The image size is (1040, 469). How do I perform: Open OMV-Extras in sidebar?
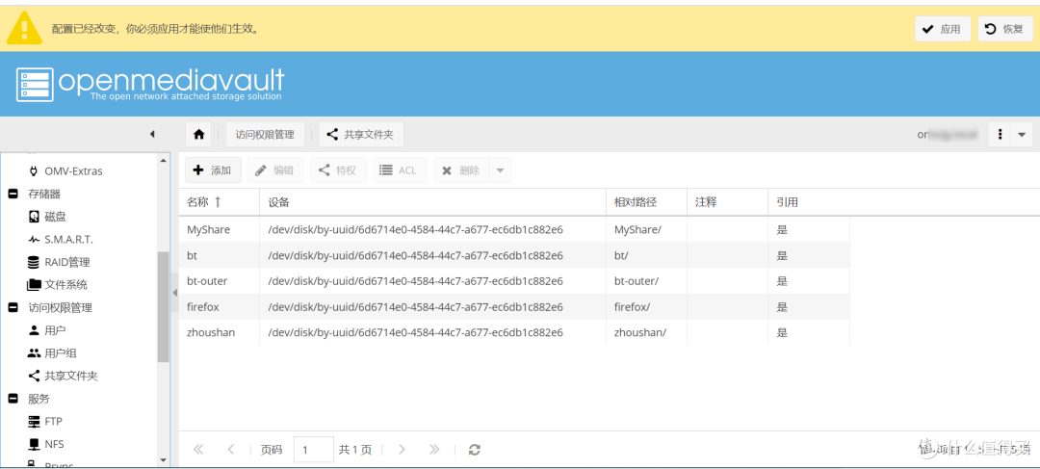tap(73, 171)
